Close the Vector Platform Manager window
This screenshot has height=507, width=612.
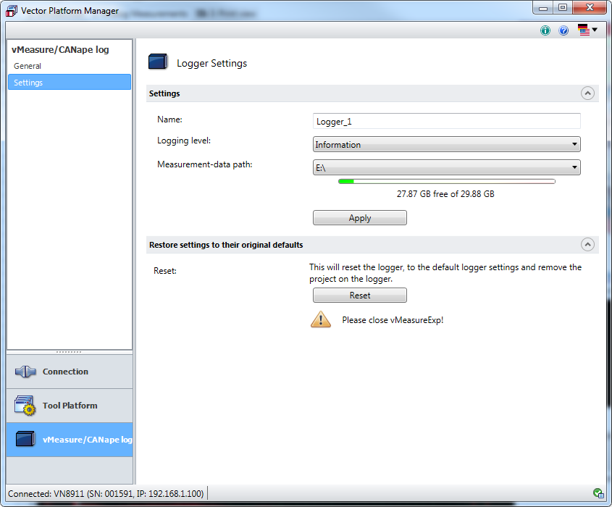pos(590,8)
